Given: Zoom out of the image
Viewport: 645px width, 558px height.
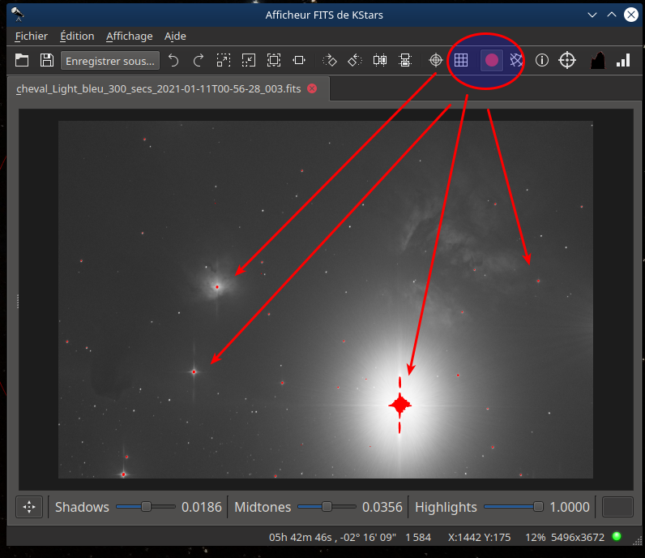Looking at the screenshot, I should coord(249,61).
